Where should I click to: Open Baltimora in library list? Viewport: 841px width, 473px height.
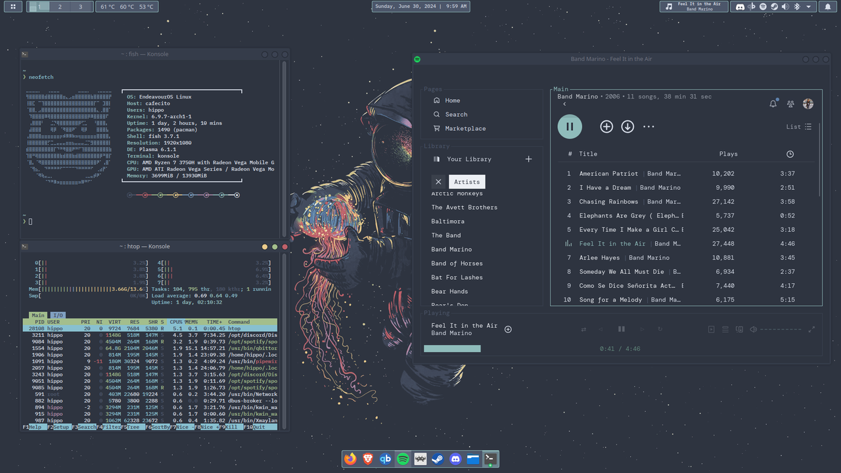pyautogui.click(x=447, y=221)
